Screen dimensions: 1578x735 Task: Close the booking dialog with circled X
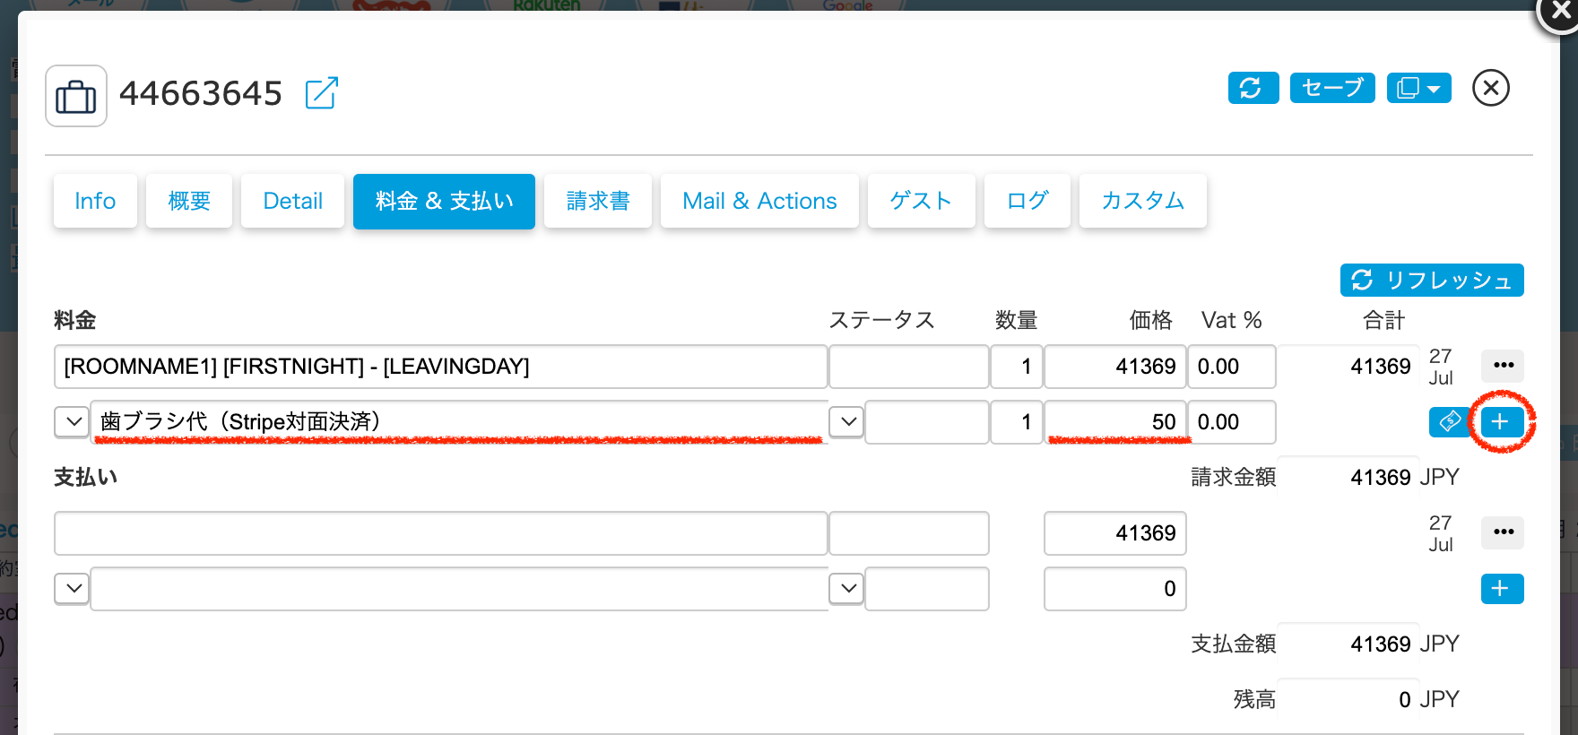[x=1490, y=88]
